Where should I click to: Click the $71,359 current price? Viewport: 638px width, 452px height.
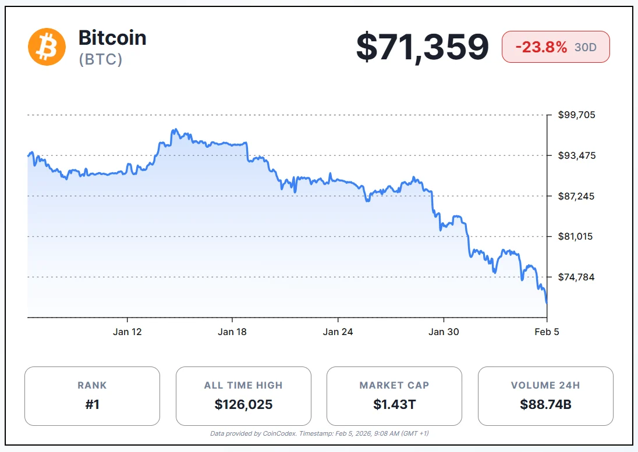(422, 47)
